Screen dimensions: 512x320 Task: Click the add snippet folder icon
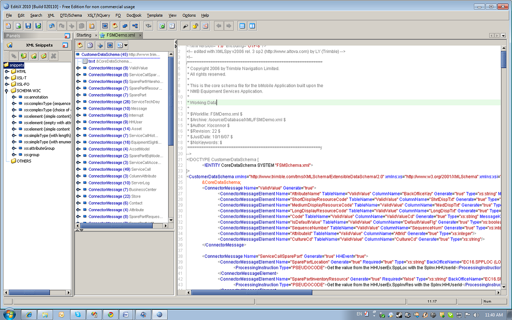34,56
